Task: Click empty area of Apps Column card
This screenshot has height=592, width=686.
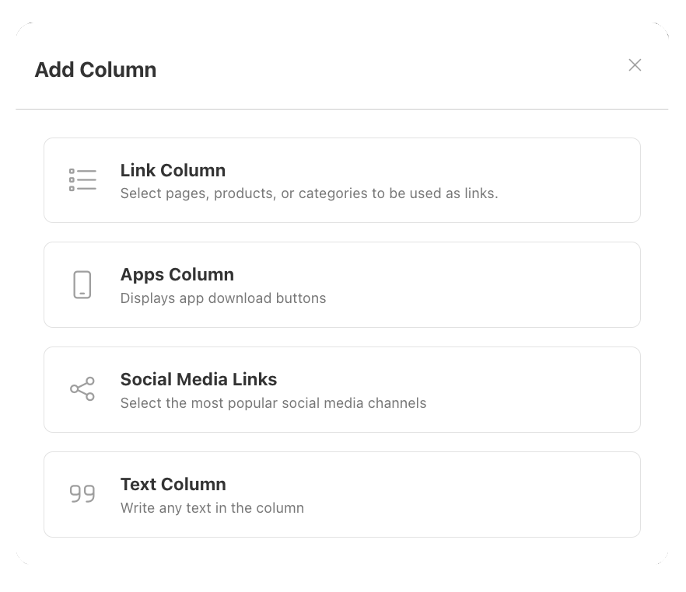Action: click(481, 285)
